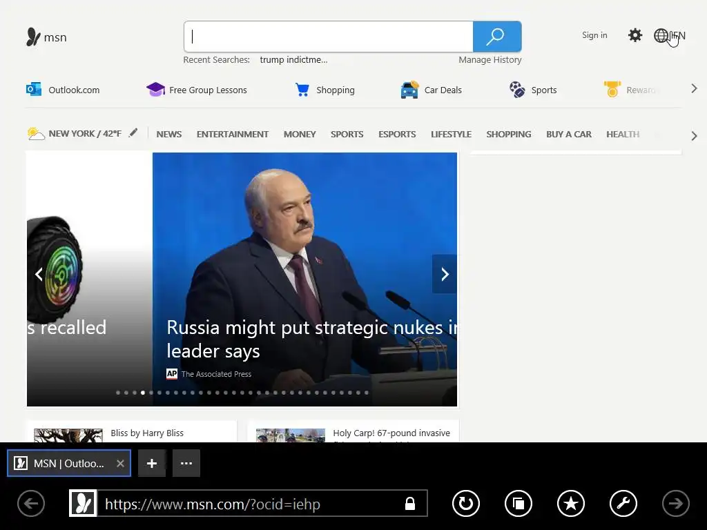Image resolution: width=707 pixels, height=530 pixels.
Task: Edit weather location pencil icon
Action: (133, 133)
